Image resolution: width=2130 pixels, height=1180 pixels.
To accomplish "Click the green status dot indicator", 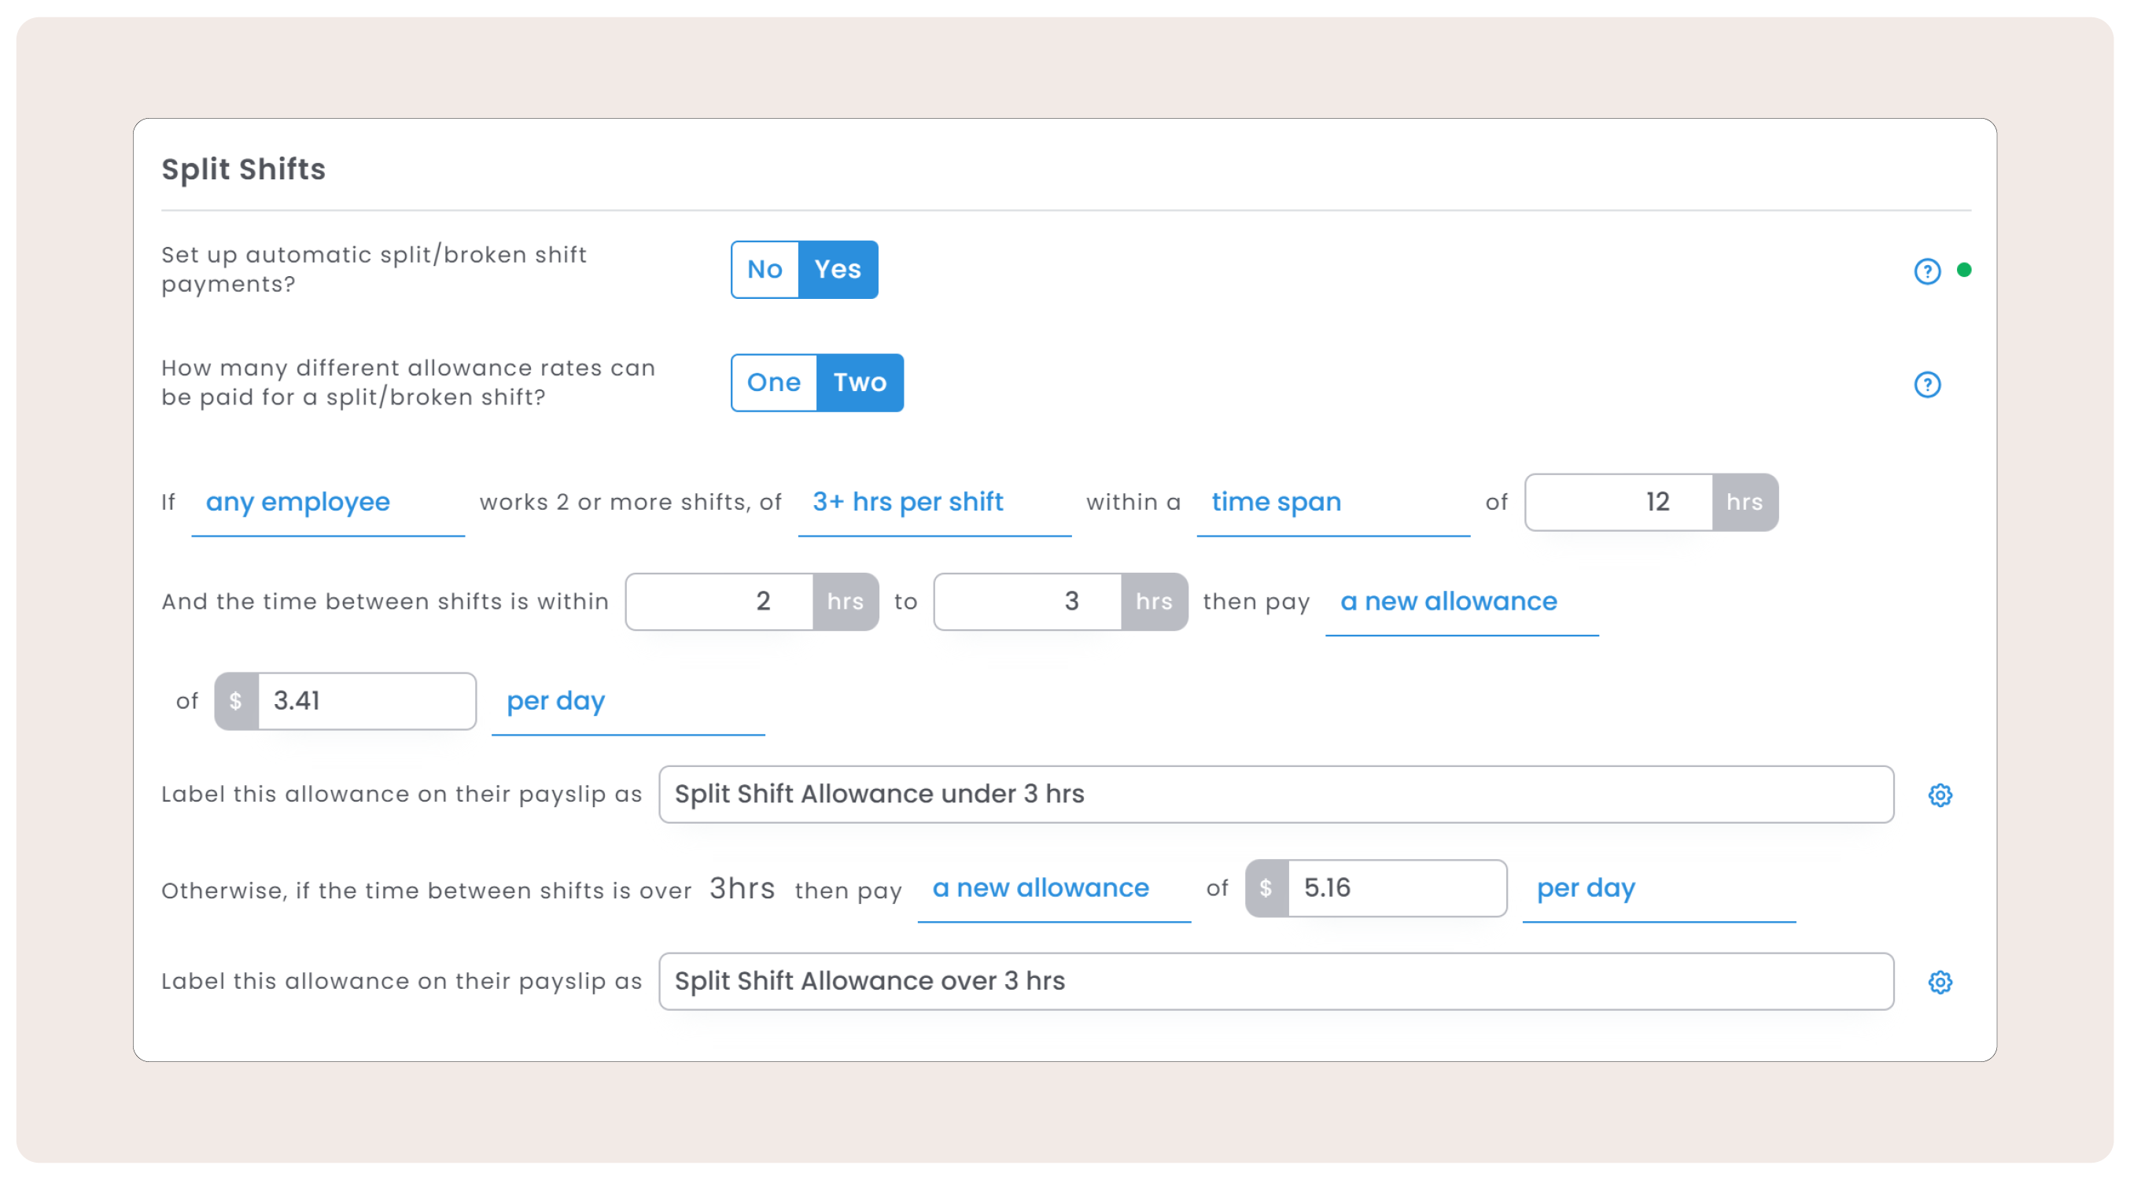I will point(1964,271).
